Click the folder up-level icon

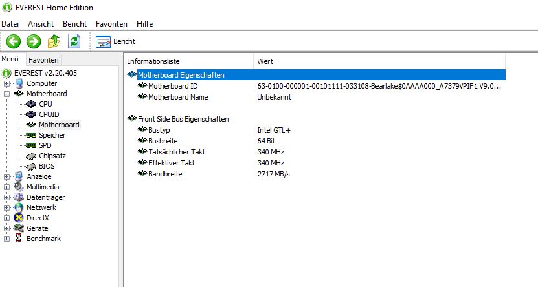coord(54,41)
